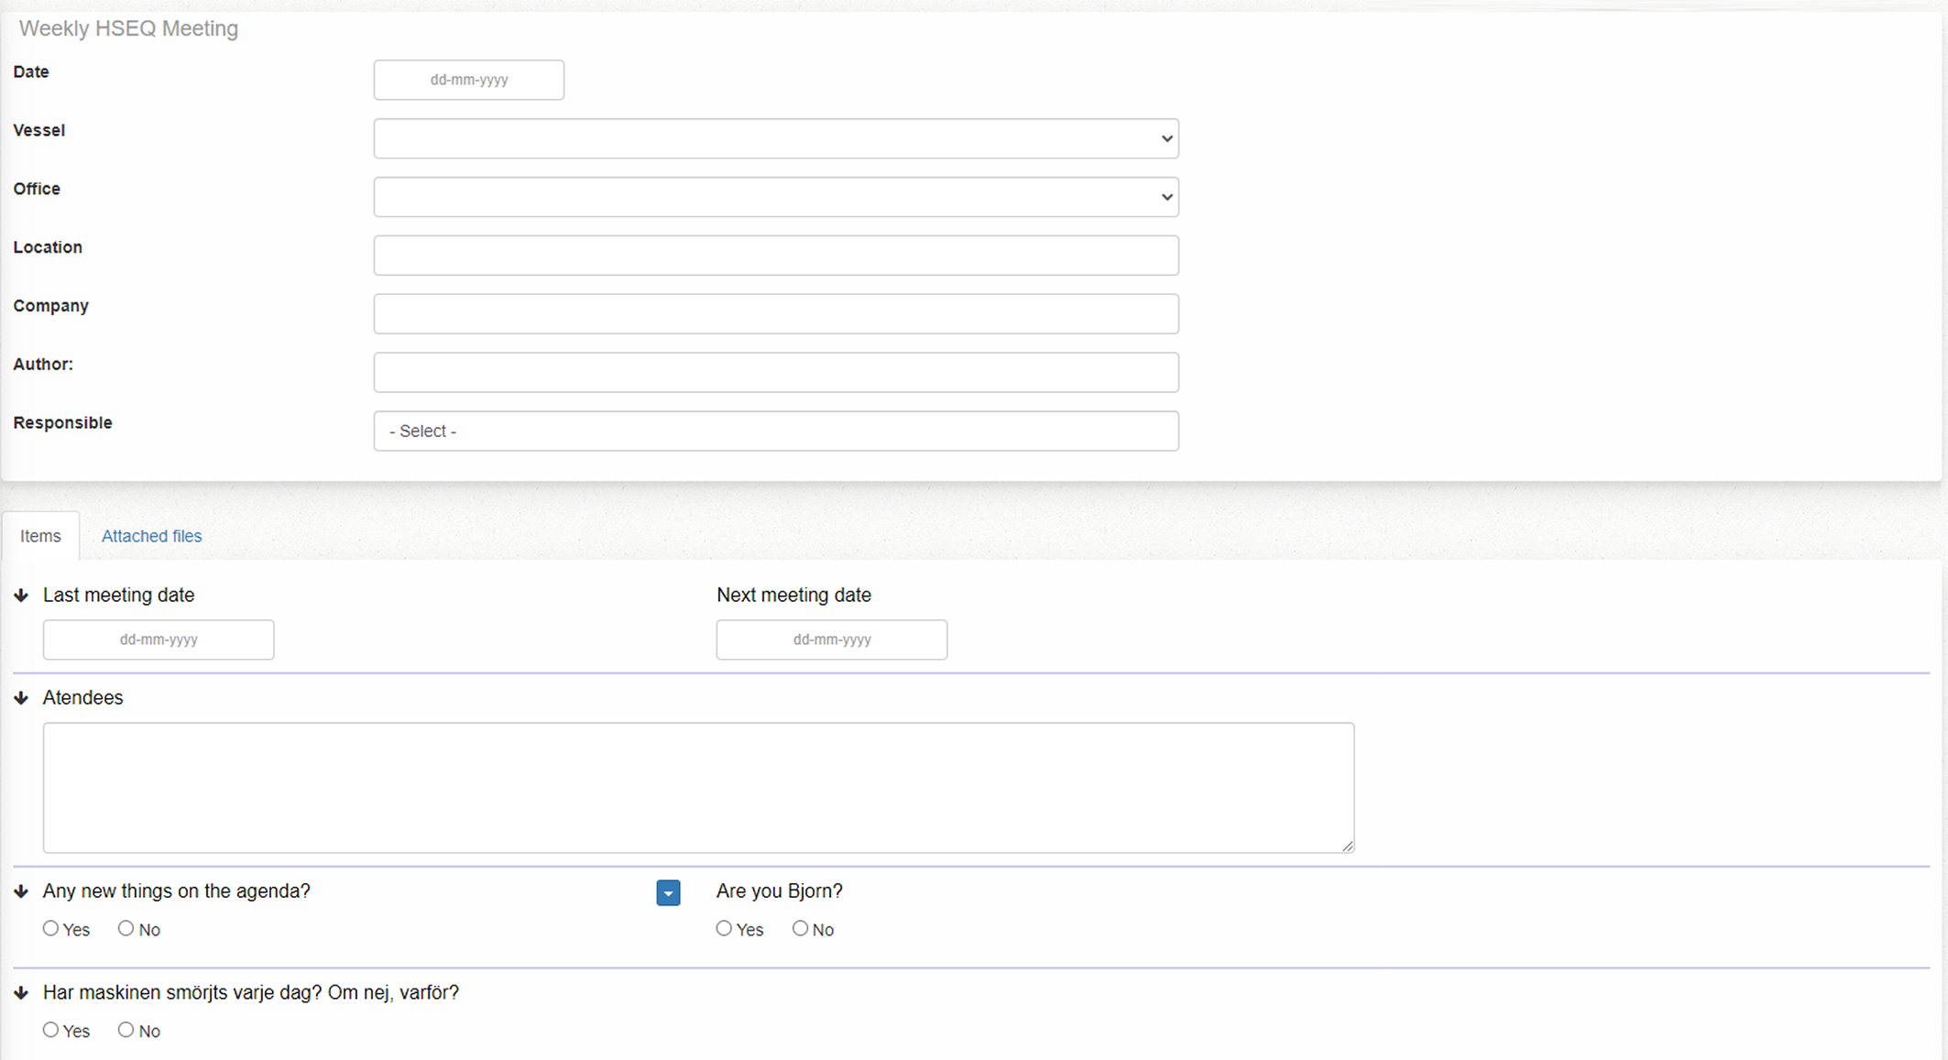Viewport: 1948px width, 1060px height.
Task: Focus the Location text field
Action: pyautogui.click(x=775, y=256)
